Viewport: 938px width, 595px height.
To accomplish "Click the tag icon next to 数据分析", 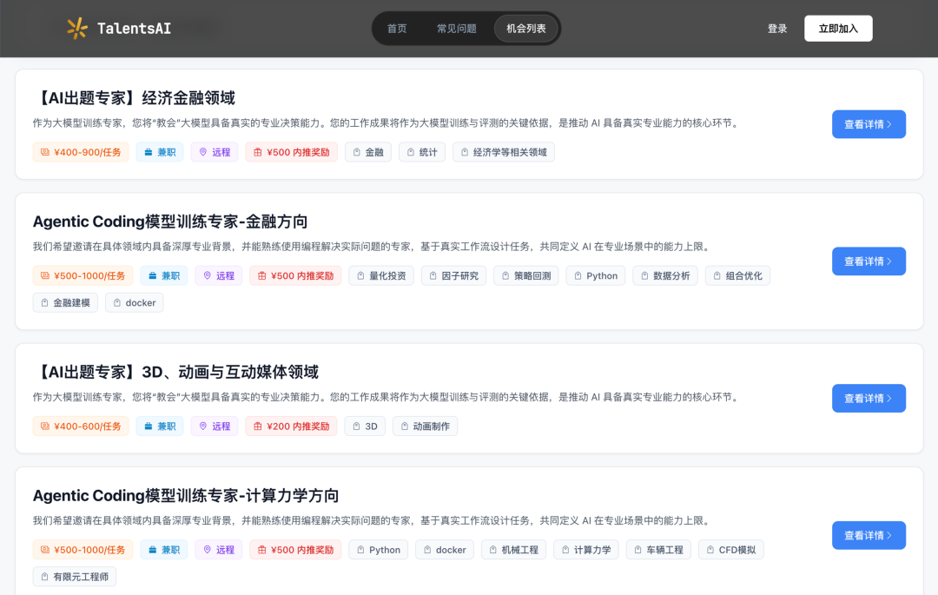I will click(x=644, y=275).
